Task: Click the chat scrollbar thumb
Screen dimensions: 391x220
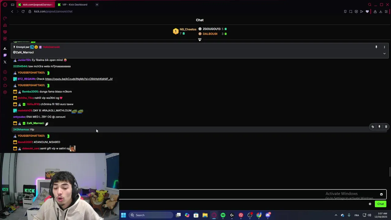Action: [390, 172]
